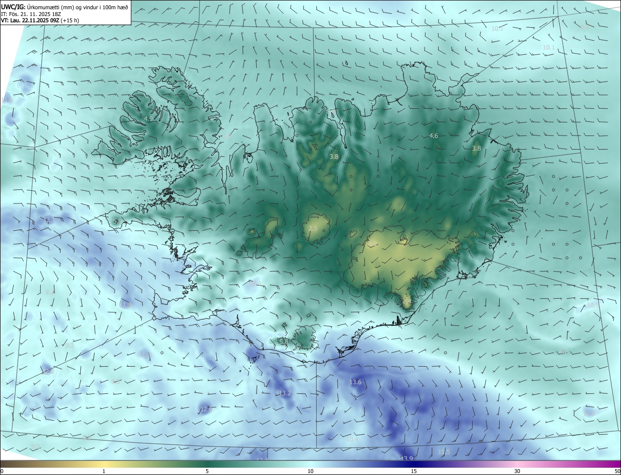Click the 2.5 value on the small glacier

(x=313, y=229)
